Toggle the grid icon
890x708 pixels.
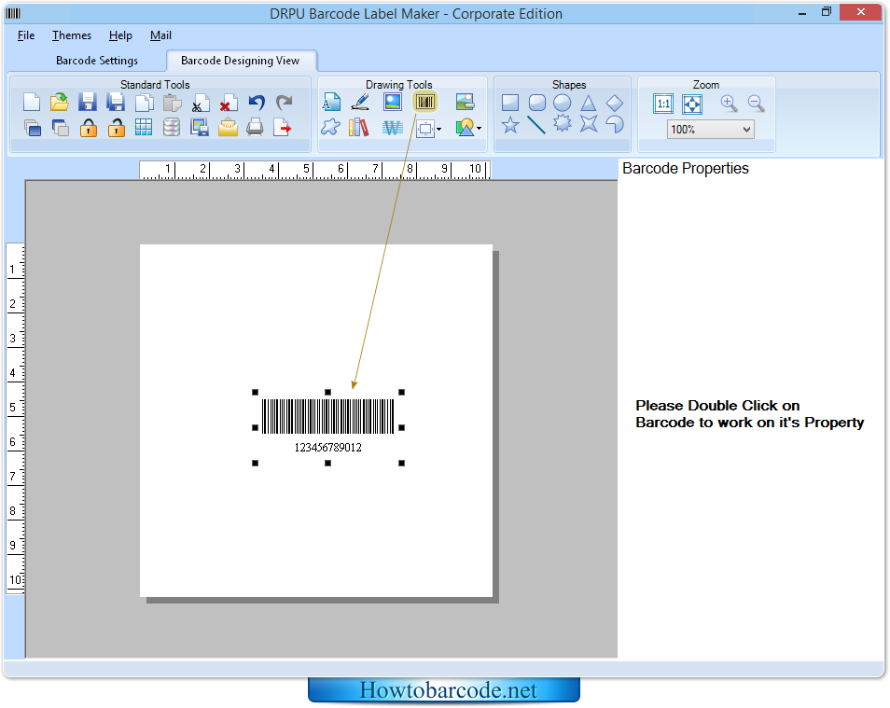[144, 127]
